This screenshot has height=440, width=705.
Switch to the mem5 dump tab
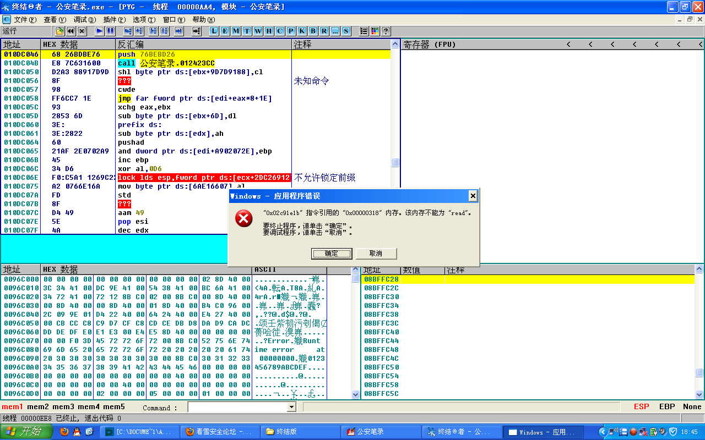114,407
